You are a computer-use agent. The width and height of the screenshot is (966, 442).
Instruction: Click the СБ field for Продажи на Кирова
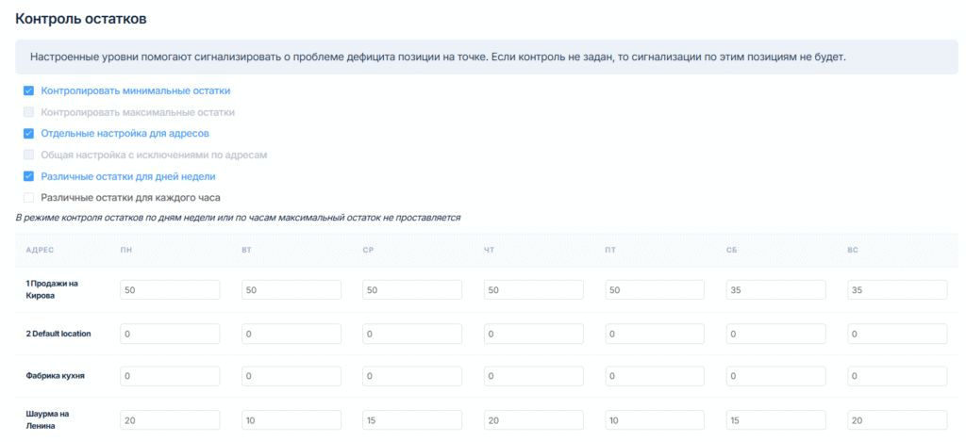click(x=775, y=290)
